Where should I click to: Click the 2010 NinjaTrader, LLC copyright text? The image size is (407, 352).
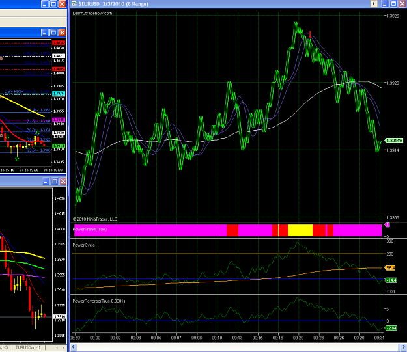[94, 219]
